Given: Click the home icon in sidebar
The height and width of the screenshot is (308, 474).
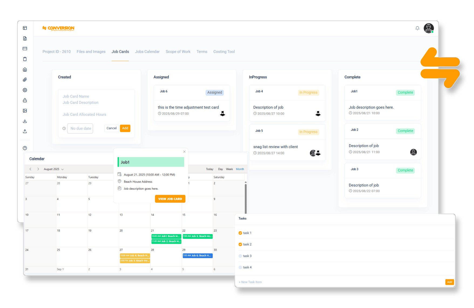Looking at the screenshot, I should pos(25,70).
